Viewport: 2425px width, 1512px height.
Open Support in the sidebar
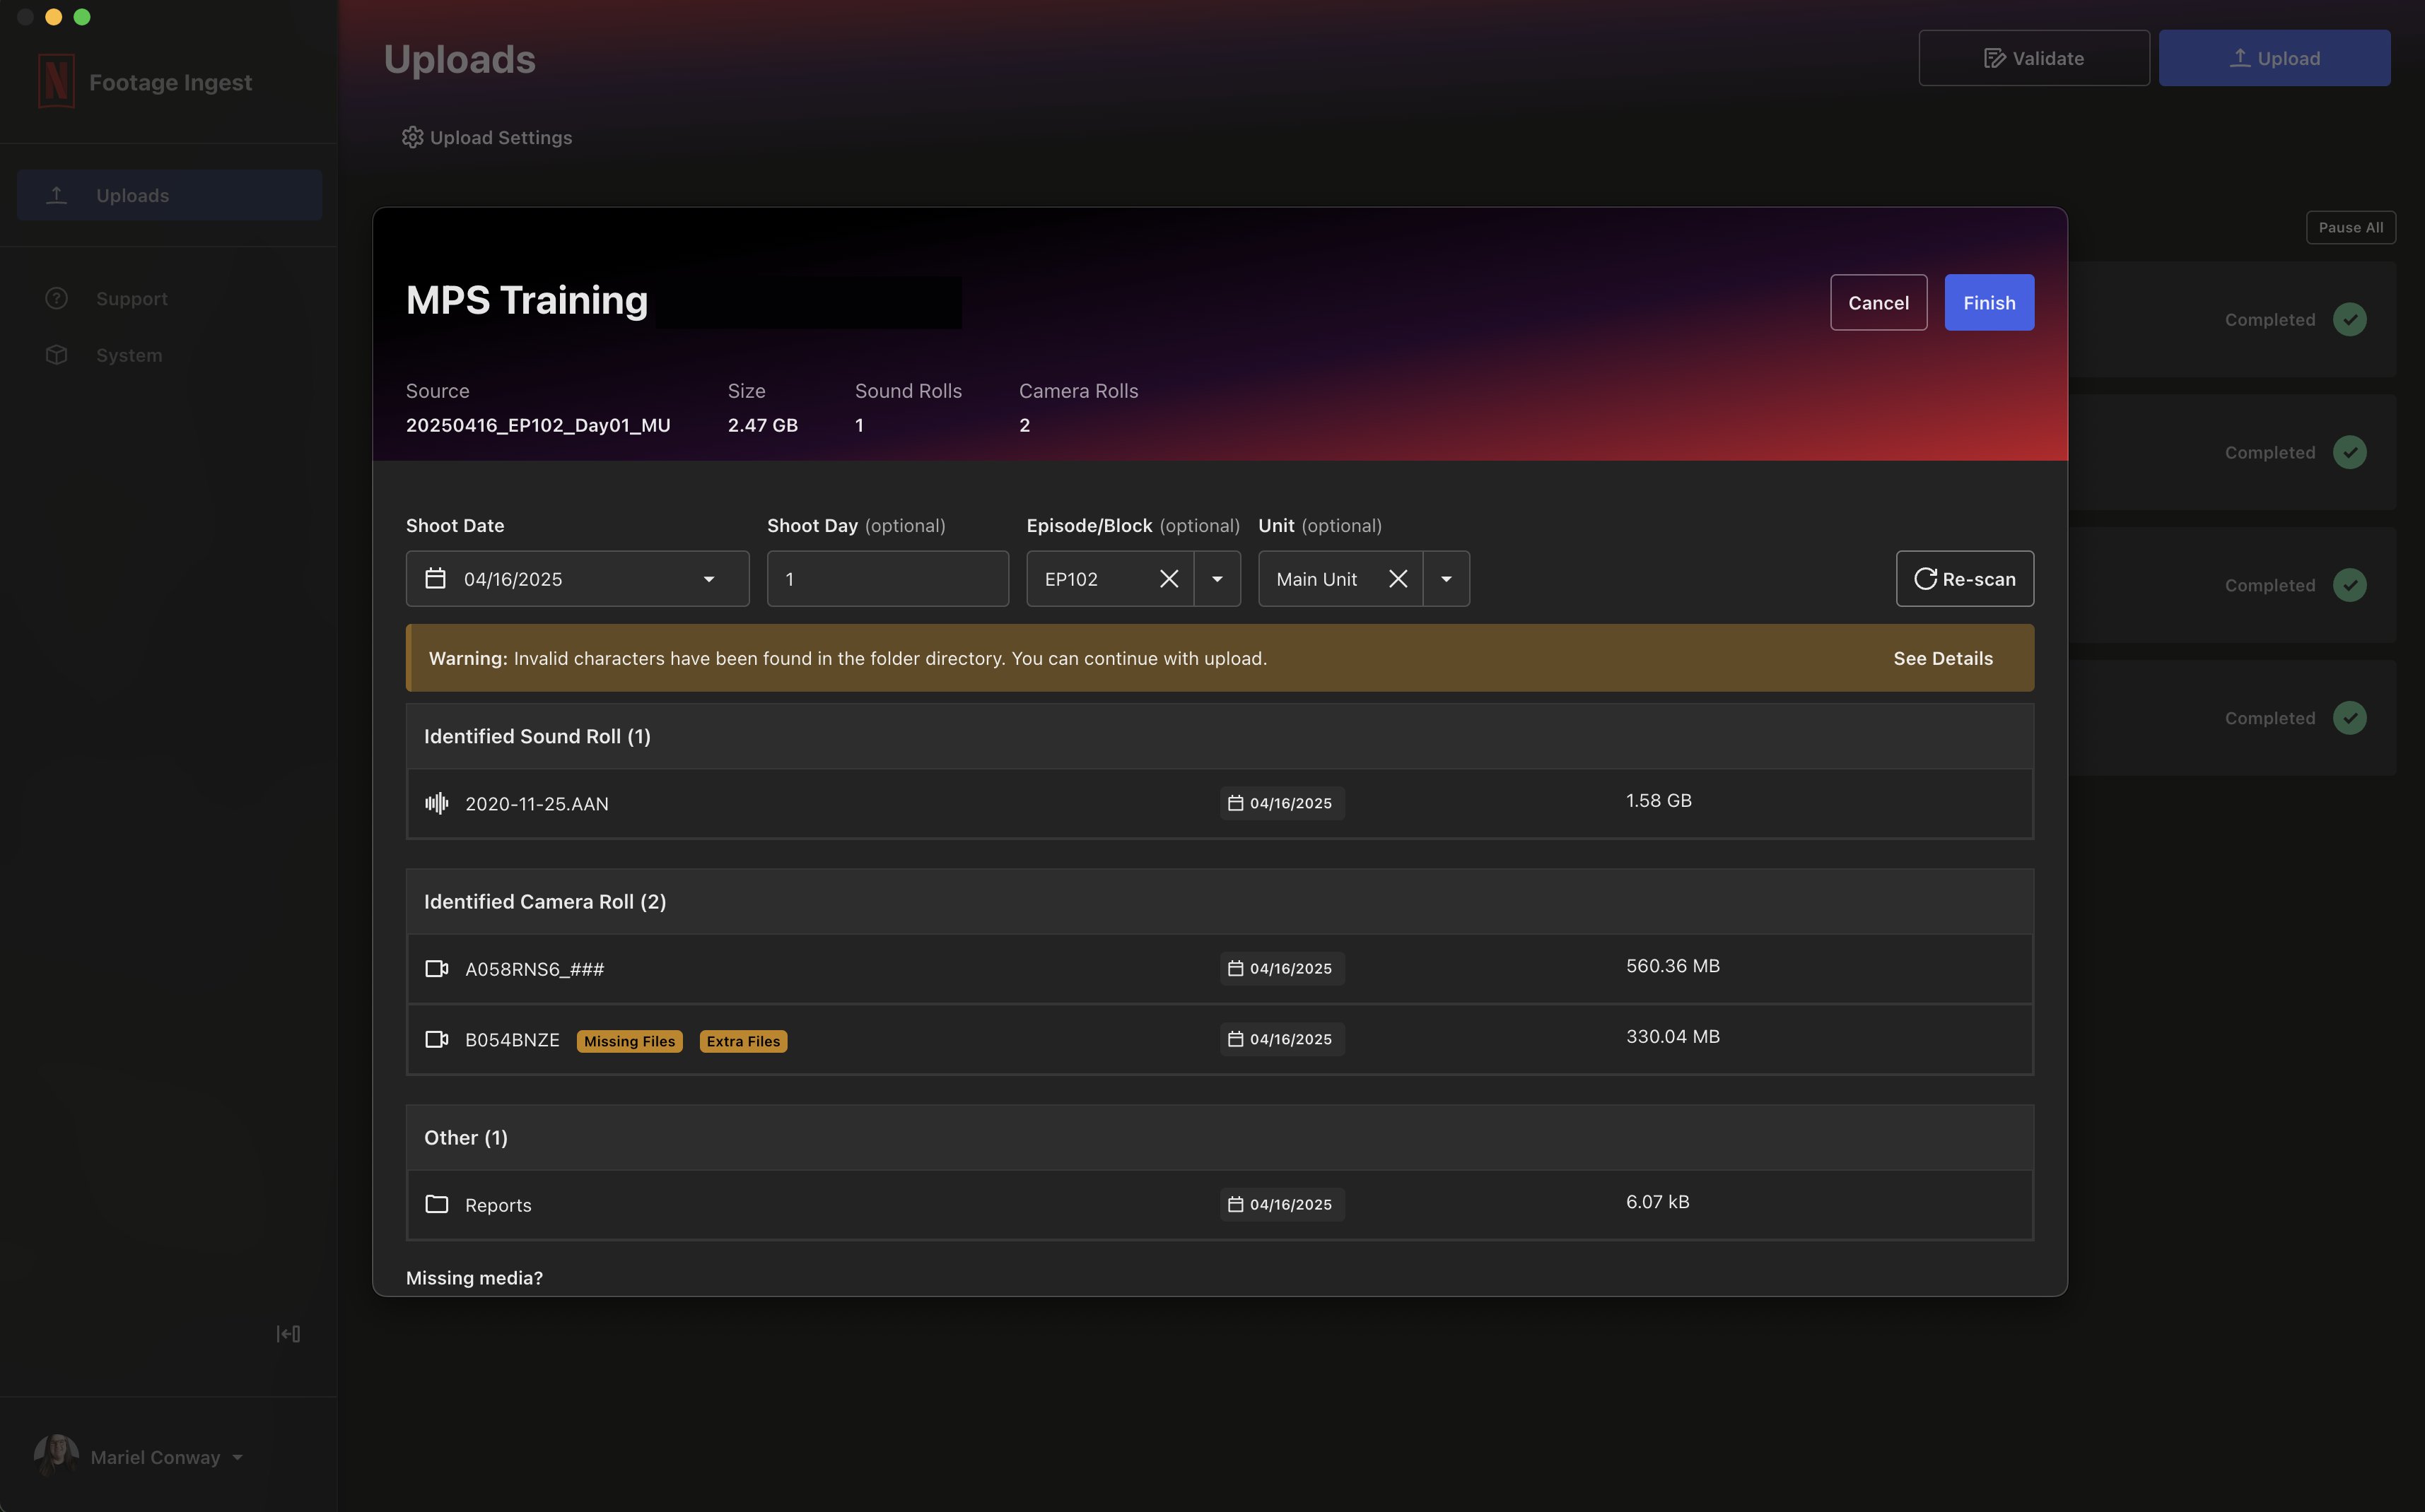tap(131, 298)
